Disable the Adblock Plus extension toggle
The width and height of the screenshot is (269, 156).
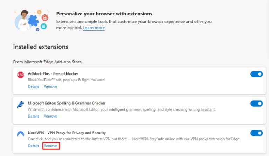tap(256, 74)
